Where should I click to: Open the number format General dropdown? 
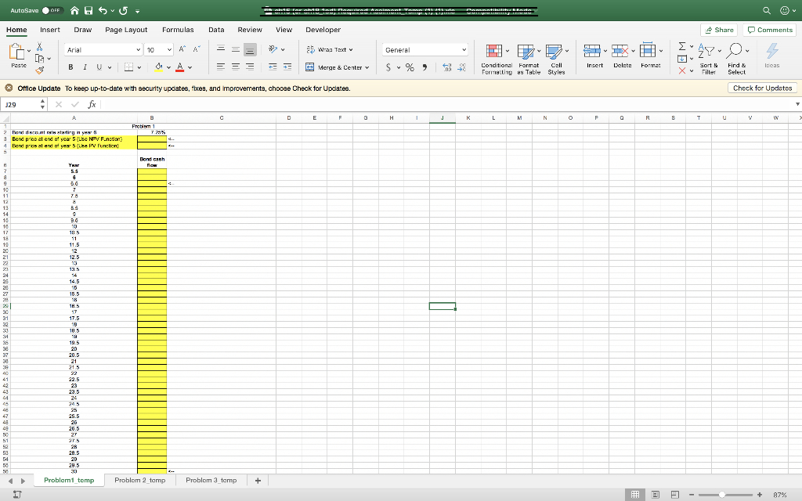point(464,49)
